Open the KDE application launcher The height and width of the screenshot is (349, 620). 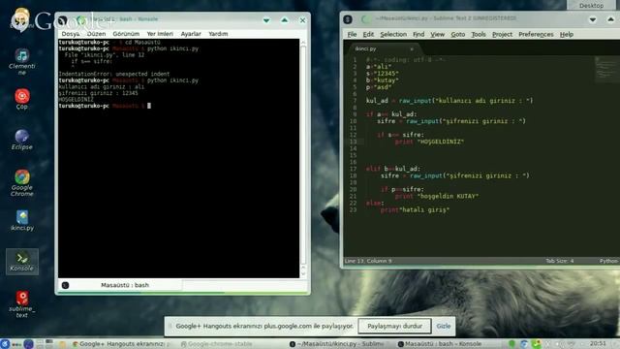point(5,344)
